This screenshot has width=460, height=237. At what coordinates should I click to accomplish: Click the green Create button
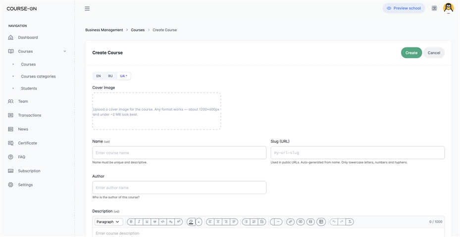[x=411, y=53]
